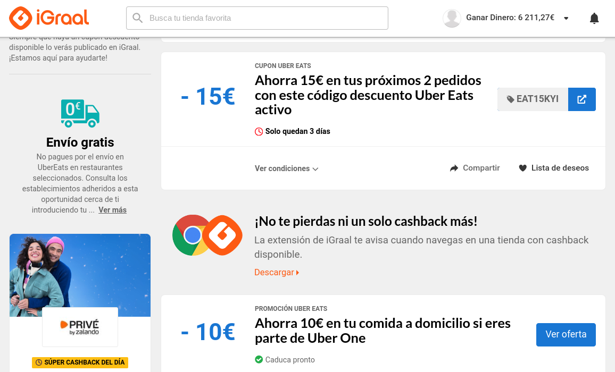Open the notifications bell
This screenshot has height=372, width=615.
(x=594, y=18)
